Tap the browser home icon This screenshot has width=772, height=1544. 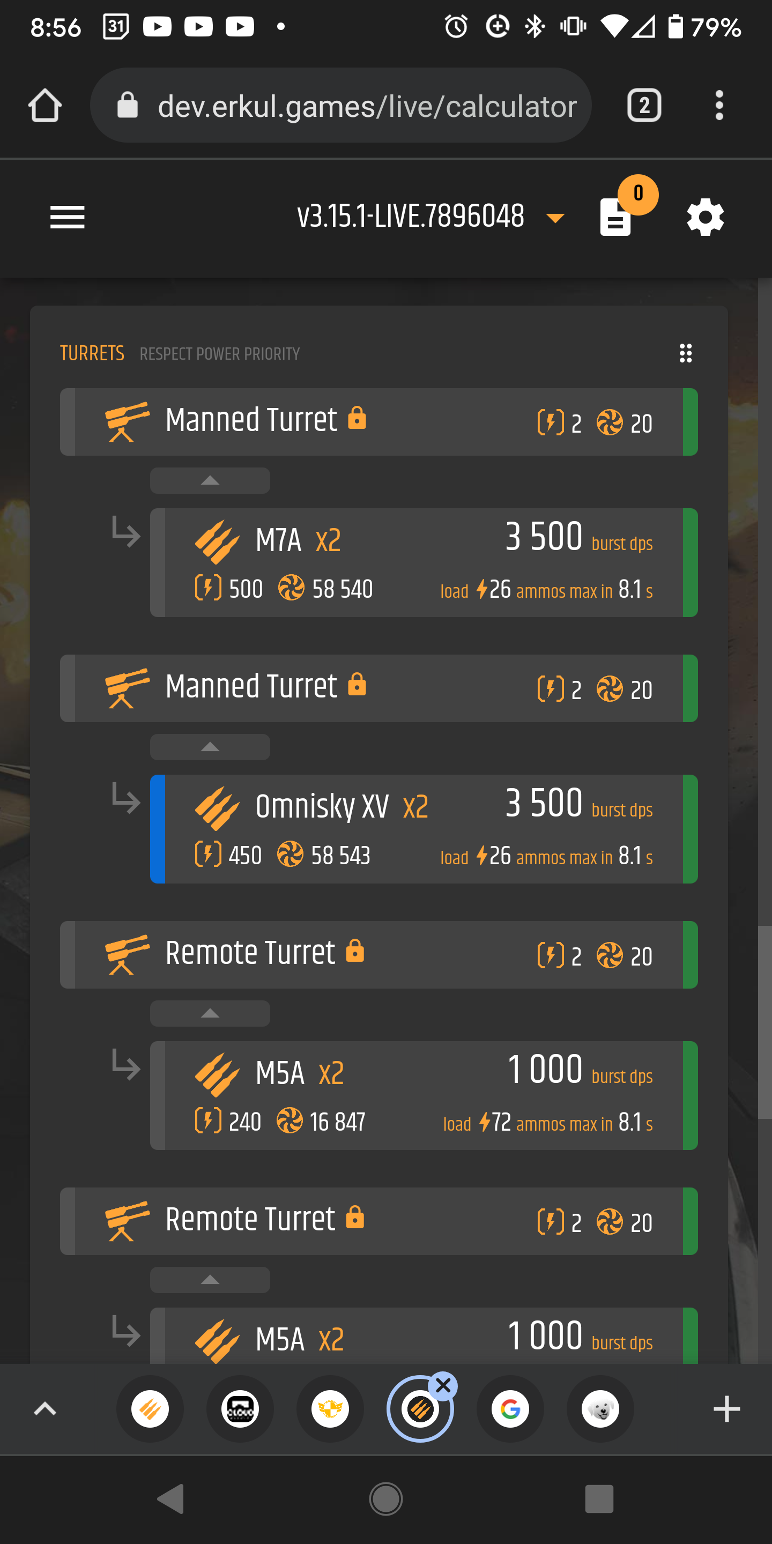(45, 106)
